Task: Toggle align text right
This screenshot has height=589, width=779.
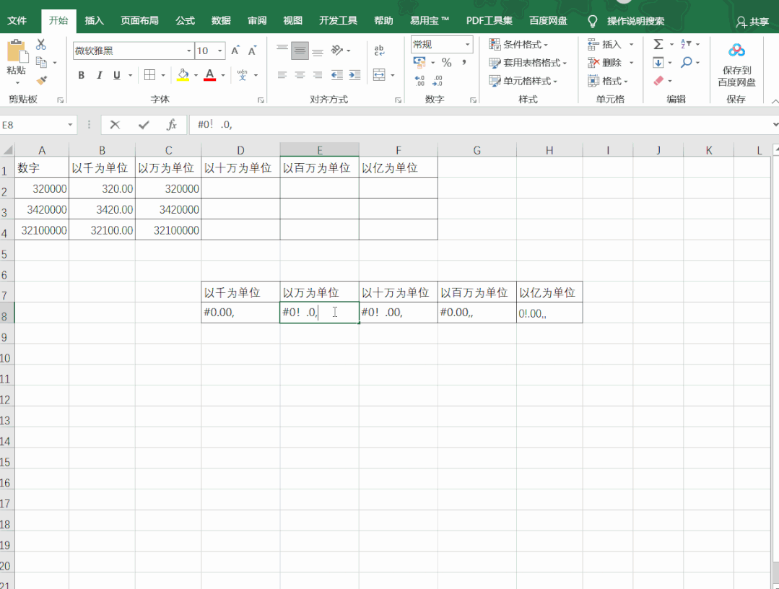Action: [x=318, y=75]
